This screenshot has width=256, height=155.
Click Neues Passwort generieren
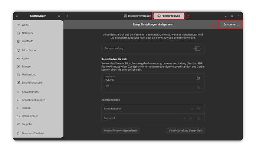coord(121,131)
